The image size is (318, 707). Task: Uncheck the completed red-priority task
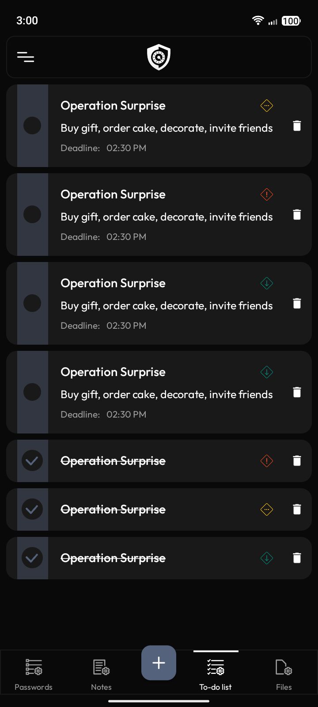click(x=32, y=461)
